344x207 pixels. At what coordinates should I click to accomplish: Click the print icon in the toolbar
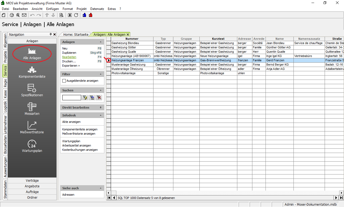click(12, 15)
